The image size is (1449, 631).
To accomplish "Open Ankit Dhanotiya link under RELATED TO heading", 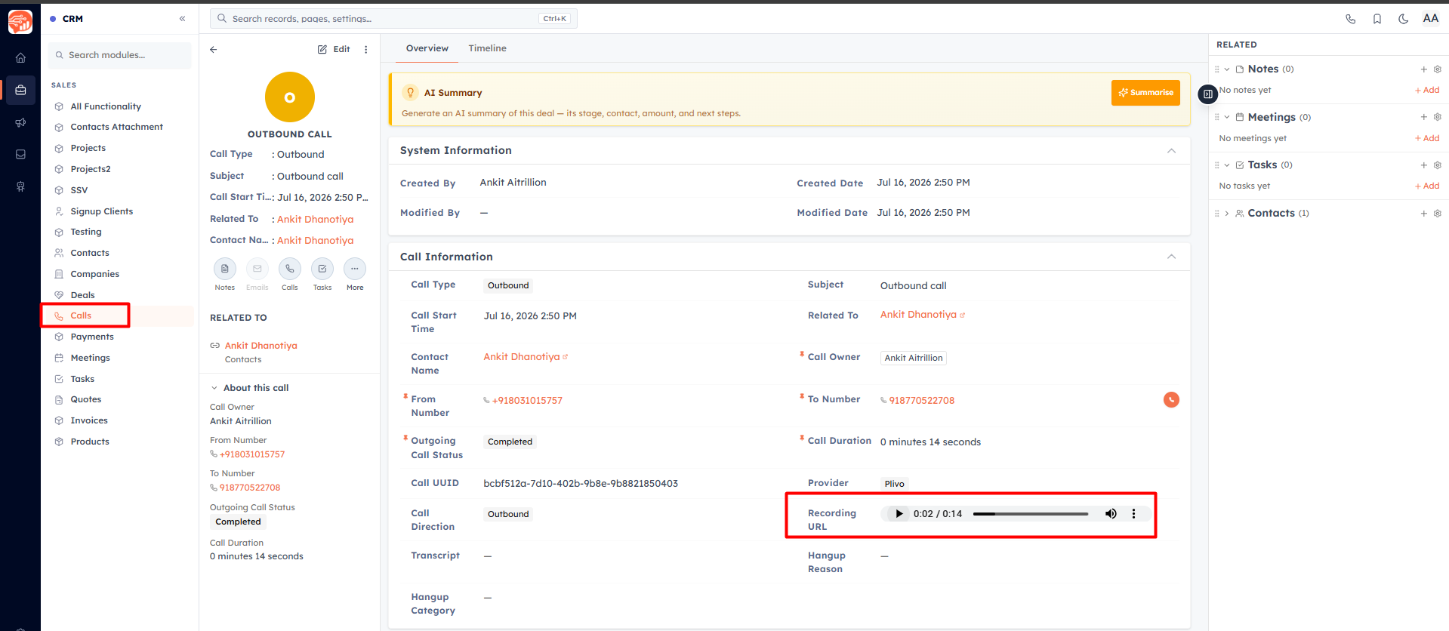I will click(261, 346).
